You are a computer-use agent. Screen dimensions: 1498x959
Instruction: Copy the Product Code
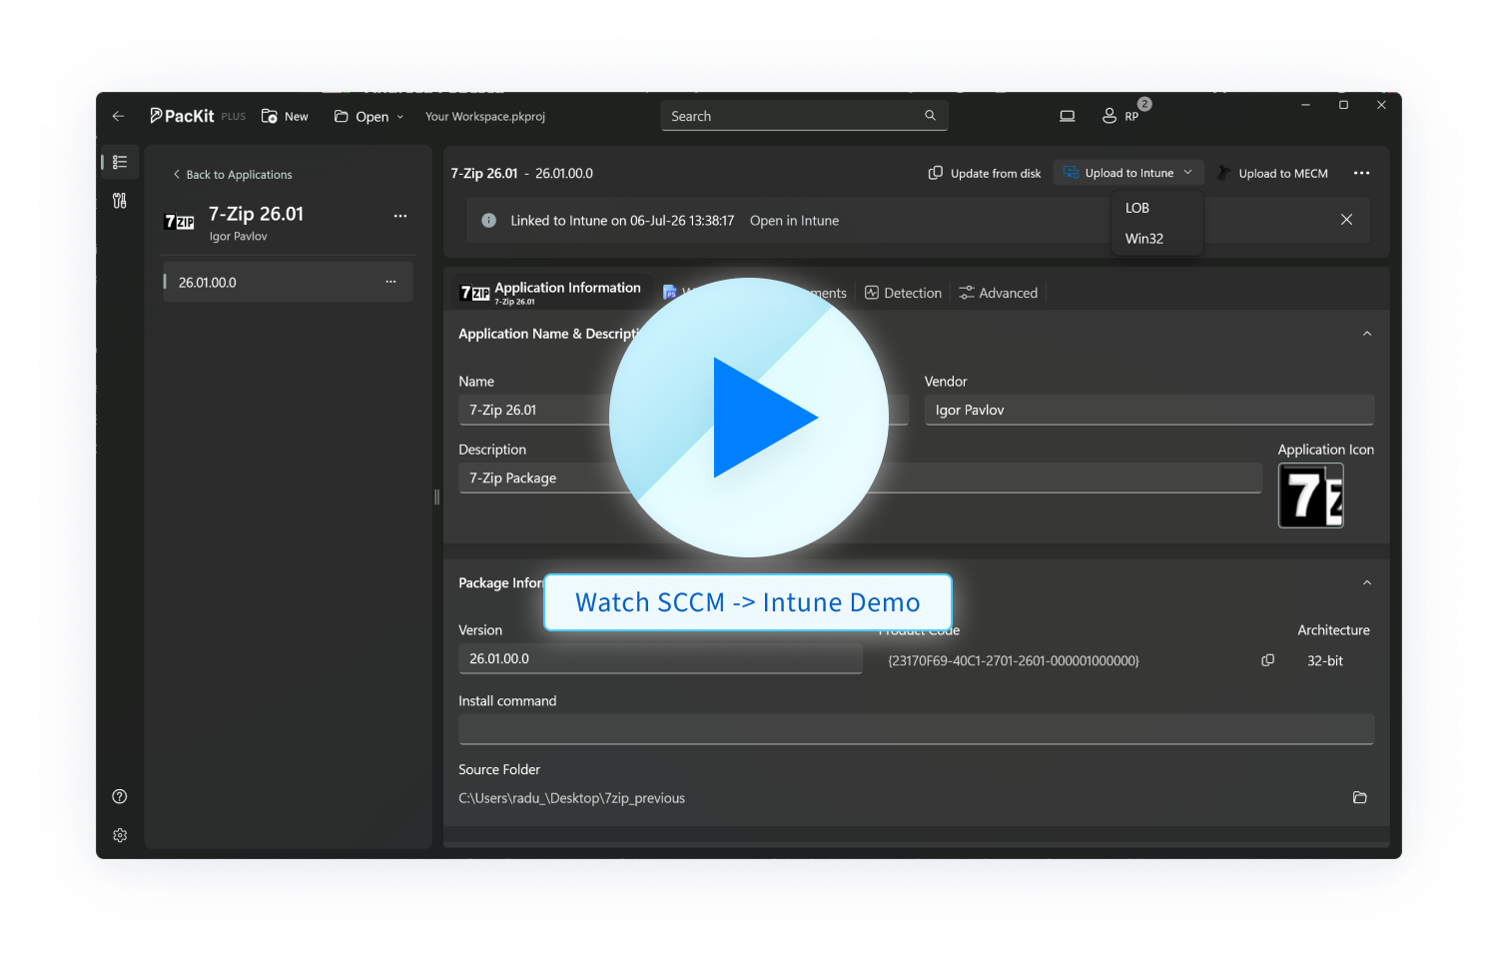(x=1267, y=660)
